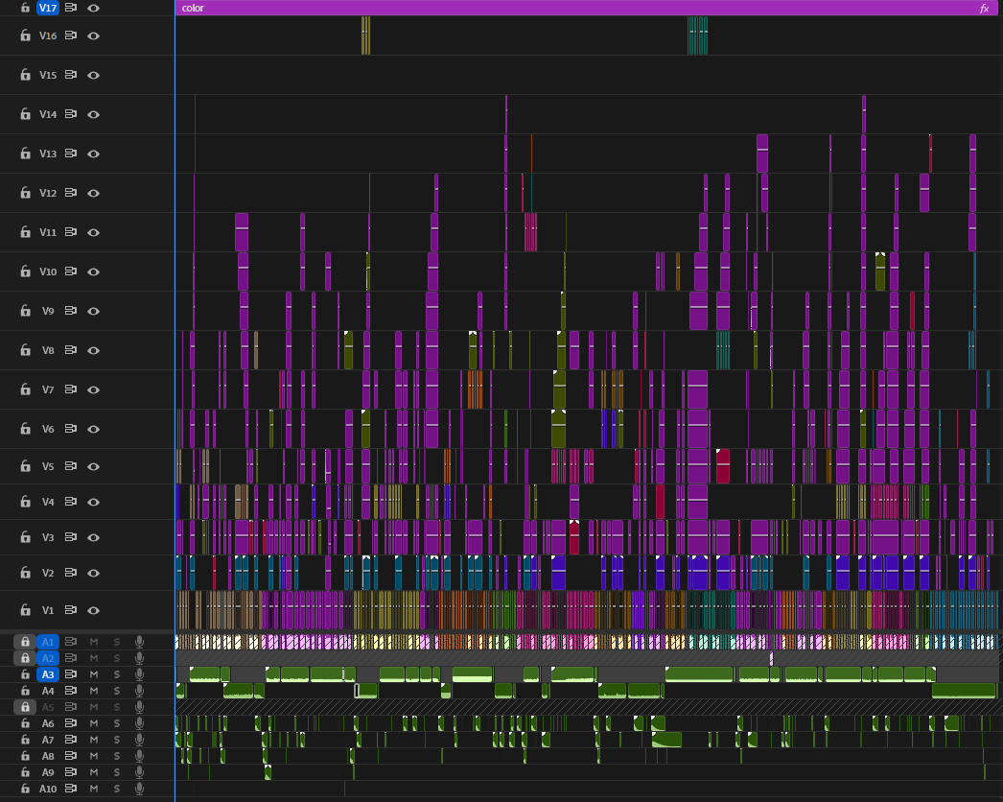The width and height of the screenshot is (1003, 802).
Task: Enable voice-over record on A10
Action: [139, 789]
